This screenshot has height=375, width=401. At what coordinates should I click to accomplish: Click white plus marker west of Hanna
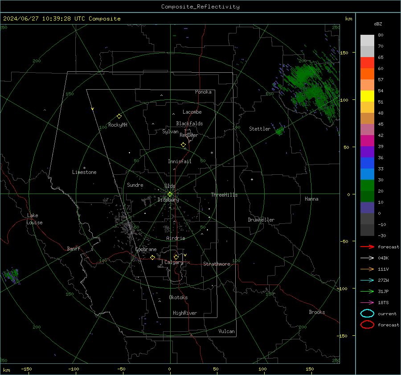click(x=252, y=179)
